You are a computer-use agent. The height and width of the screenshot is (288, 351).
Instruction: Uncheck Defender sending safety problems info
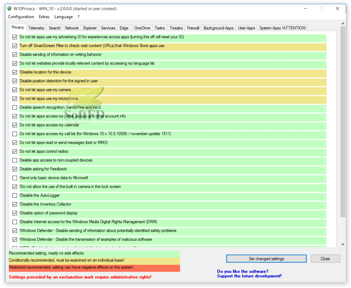coord(15,231)
